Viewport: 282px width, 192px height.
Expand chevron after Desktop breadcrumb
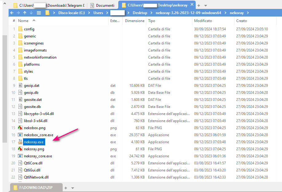pos(151,13)
